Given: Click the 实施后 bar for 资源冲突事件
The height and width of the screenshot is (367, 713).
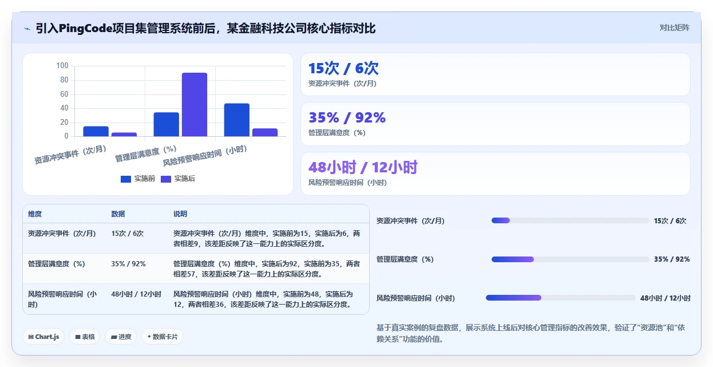Looking at the screenshot, I should (x=124, y=135).
